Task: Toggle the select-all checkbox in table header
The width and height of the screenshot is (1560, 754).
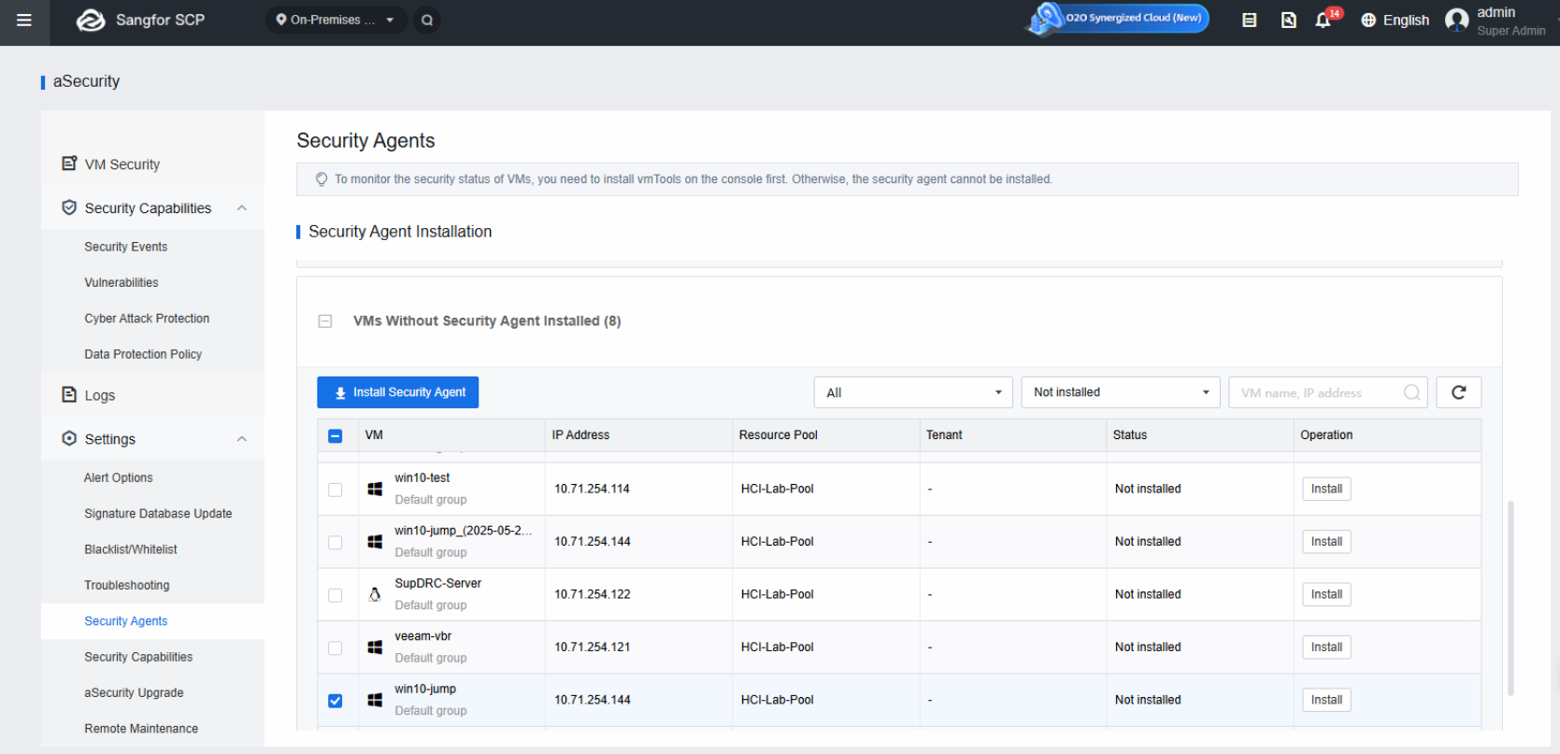Action: (336, 435)
